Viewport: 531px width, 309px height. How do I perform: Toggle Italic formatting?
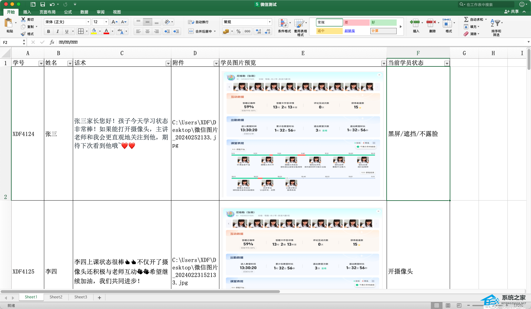click(x=57, y=31)
